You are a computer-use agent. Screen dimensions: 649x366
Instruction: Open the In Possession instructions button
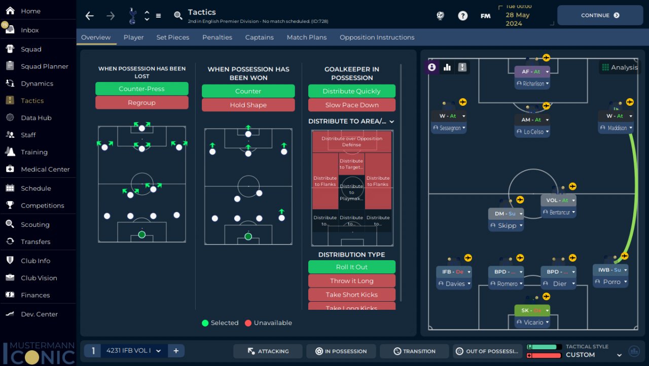click(341, 351)
